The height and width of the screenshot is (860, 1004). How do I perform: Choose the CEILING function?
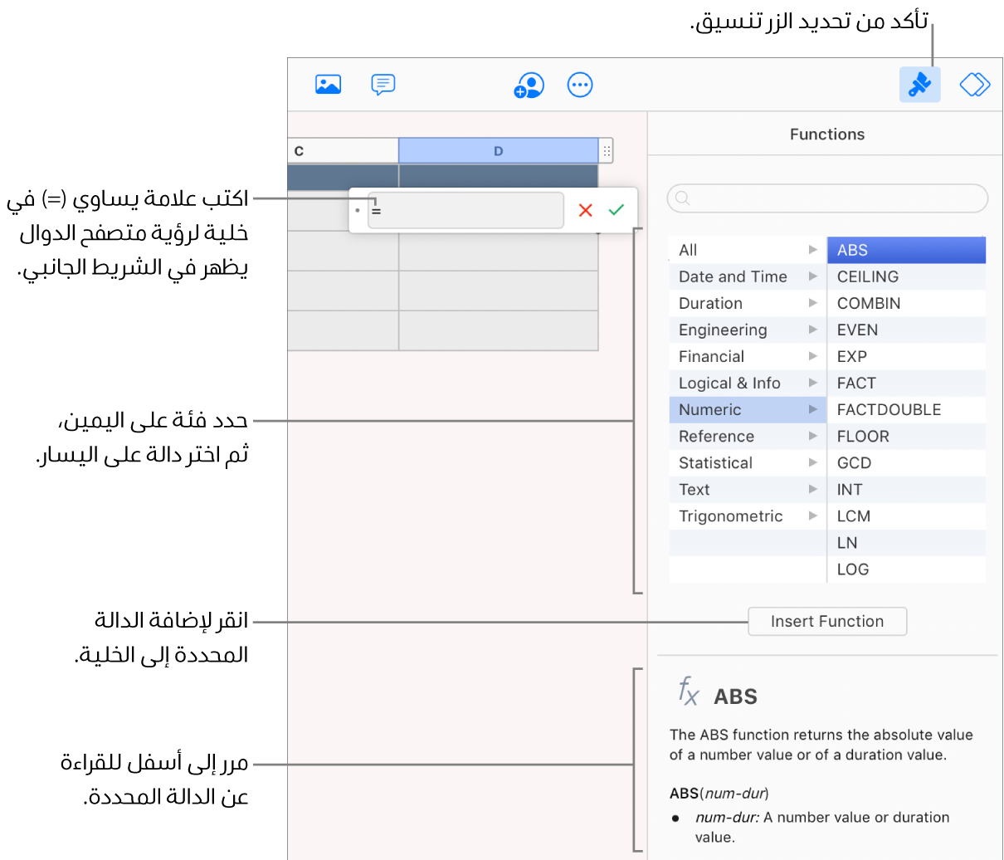click(907, 276)
